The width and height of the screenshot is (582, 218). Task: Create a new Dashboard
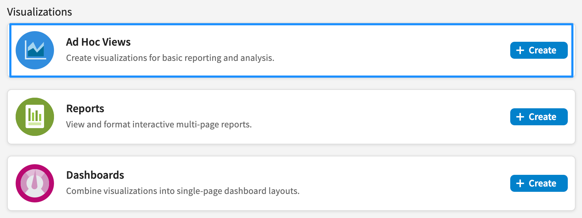coord(539,183)
